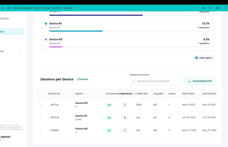Expand the Device #3 table row
Image resolution: width=228 pixels, height=147 pixels.
(40, 105)
